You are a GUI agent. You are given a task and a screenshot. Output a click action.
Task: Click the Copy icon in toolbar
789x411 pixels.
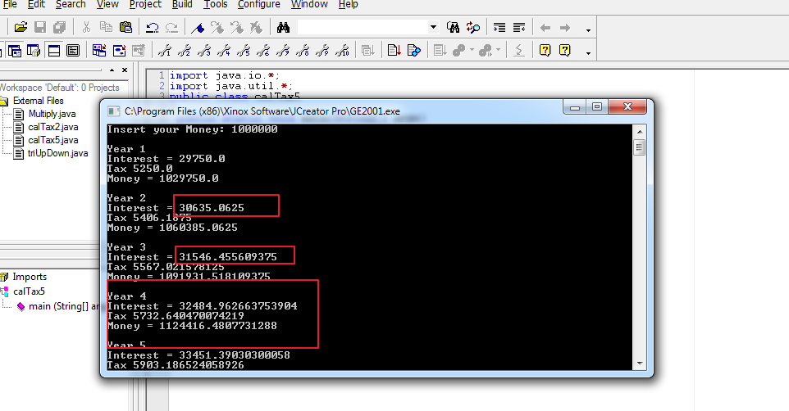[106, 27]
